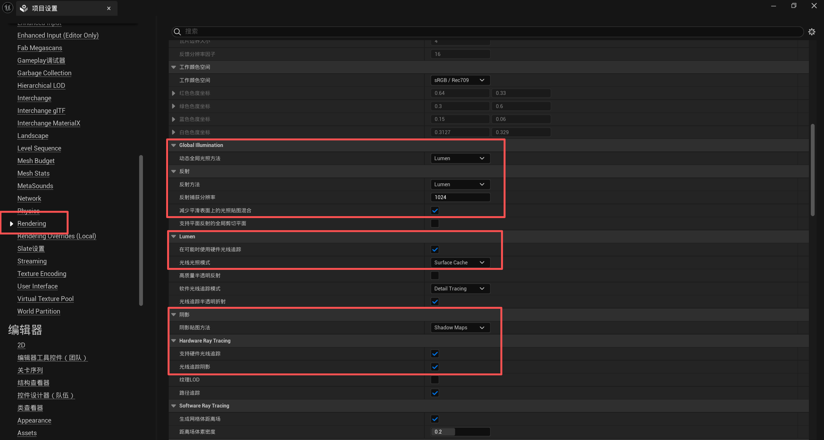Screen dimensions: 824x440
Task: Enable 纹理LOD checkbox
Action: [435, 380]
